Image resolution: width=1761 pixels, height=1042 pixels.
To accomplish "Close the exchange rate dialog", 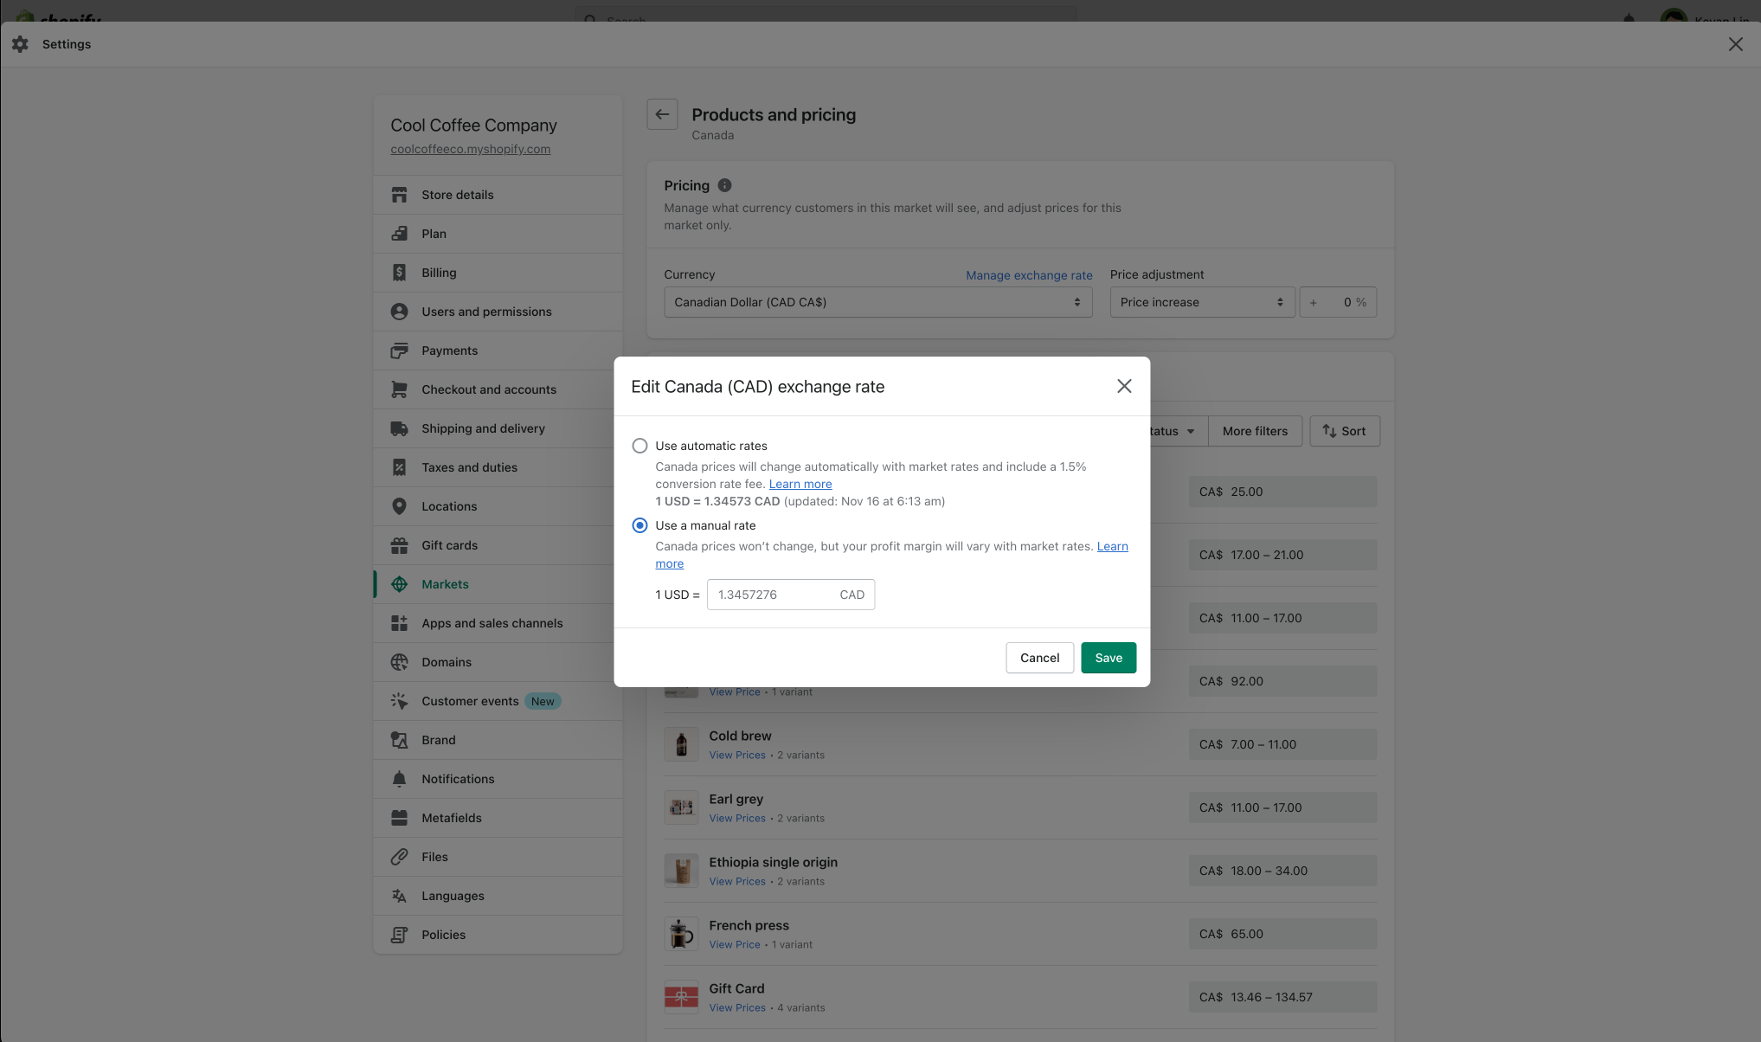I will pos(1124,386).
